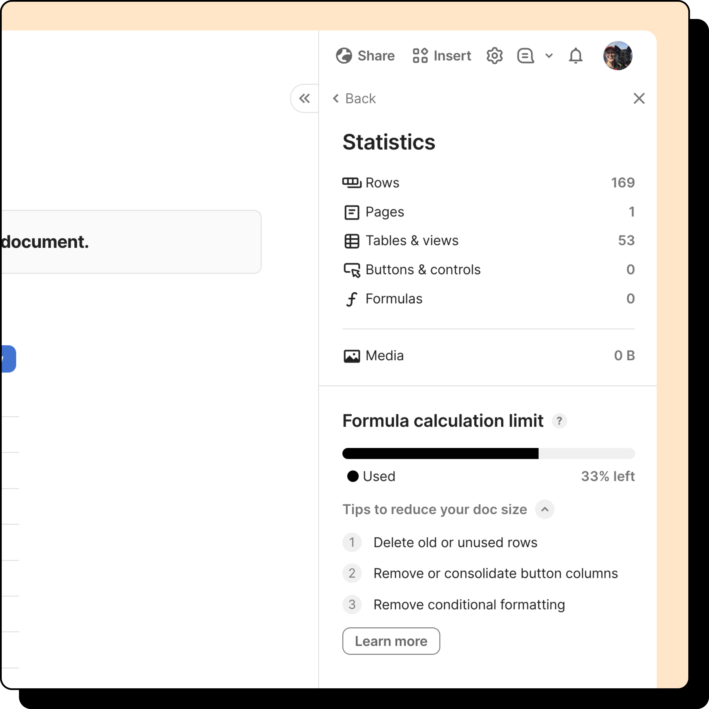Close the Statistics panel
Viewport: 709px width, 709px height.
[x=639, y=98]
